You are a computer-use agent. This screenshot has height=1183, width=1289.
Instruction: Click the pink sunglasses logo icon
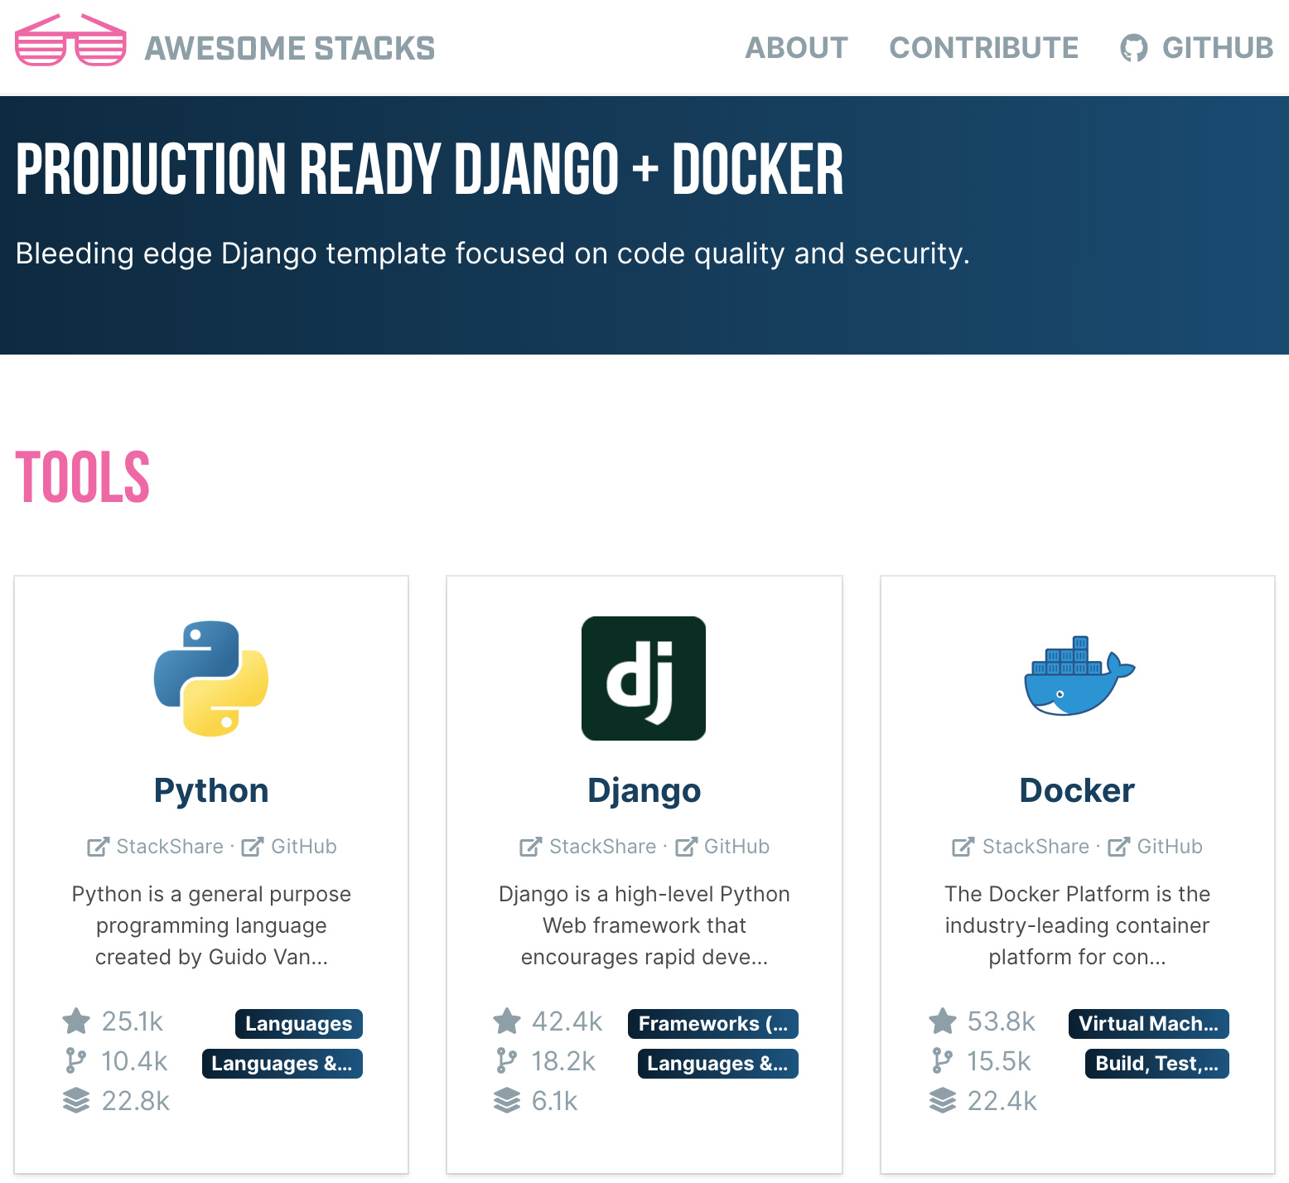pos(70,40)
